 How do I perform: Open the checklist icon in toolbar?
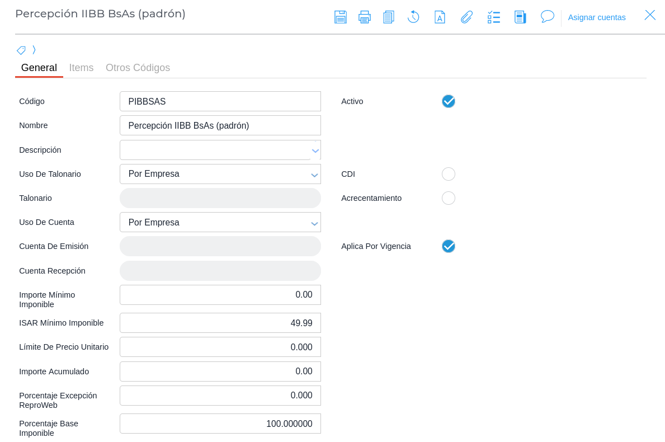pyautogui.click(x=493, y=17)
